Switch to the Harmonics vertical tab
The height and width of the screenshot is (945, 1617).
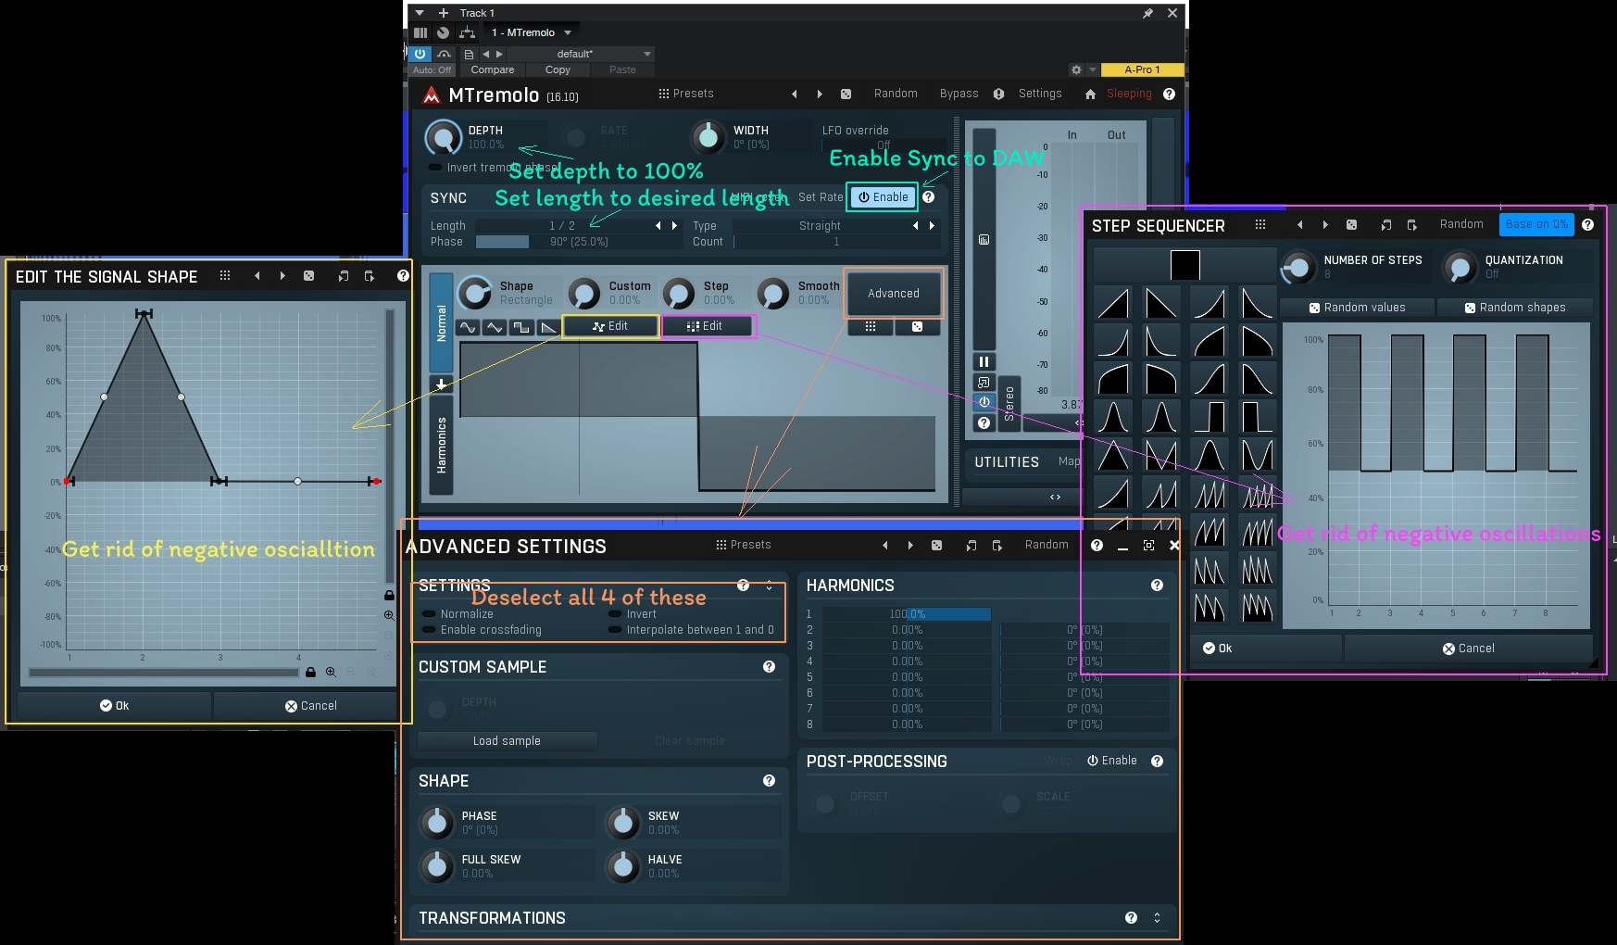442,445
